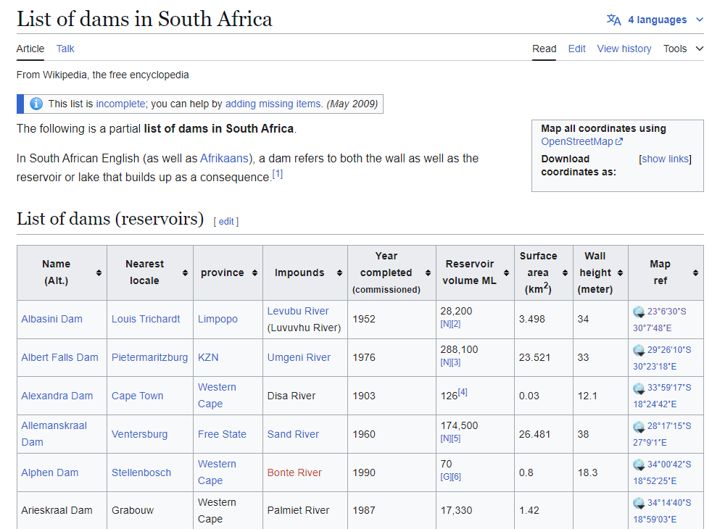Click globe icon beside 34°14′40″S coordinates
712x529 pixels.
tap(639, 503)
